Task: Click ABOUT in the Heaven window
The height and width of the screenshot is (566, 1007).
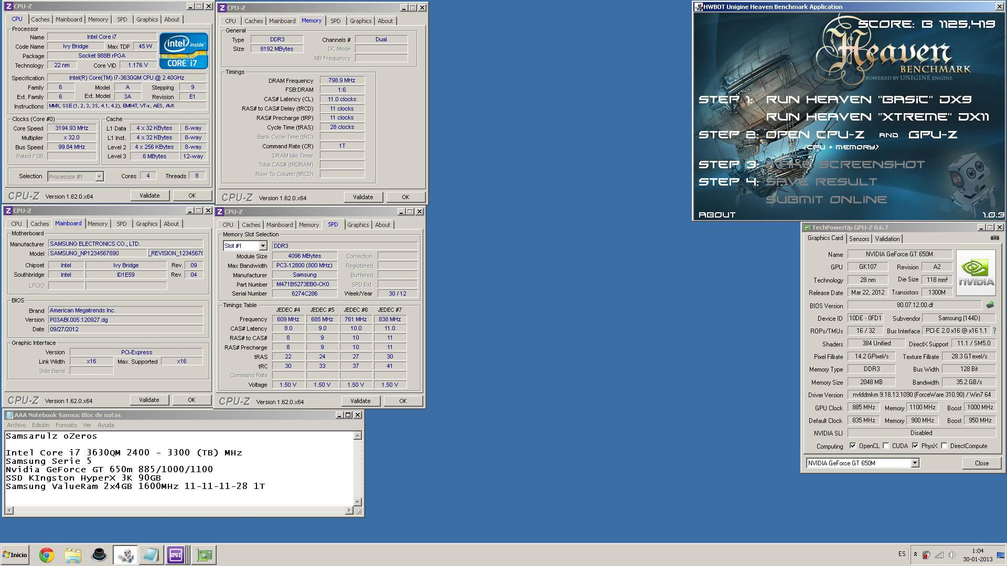Action: tap(717, 215)
